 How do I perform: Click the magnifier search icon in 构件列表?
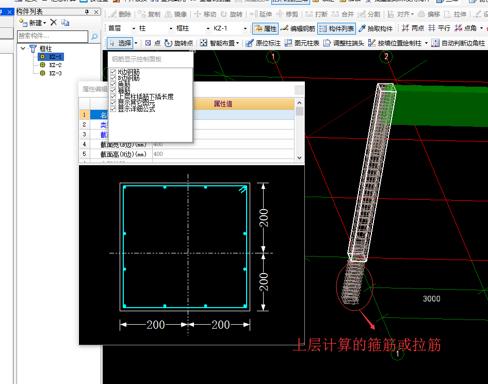point(94,37)
